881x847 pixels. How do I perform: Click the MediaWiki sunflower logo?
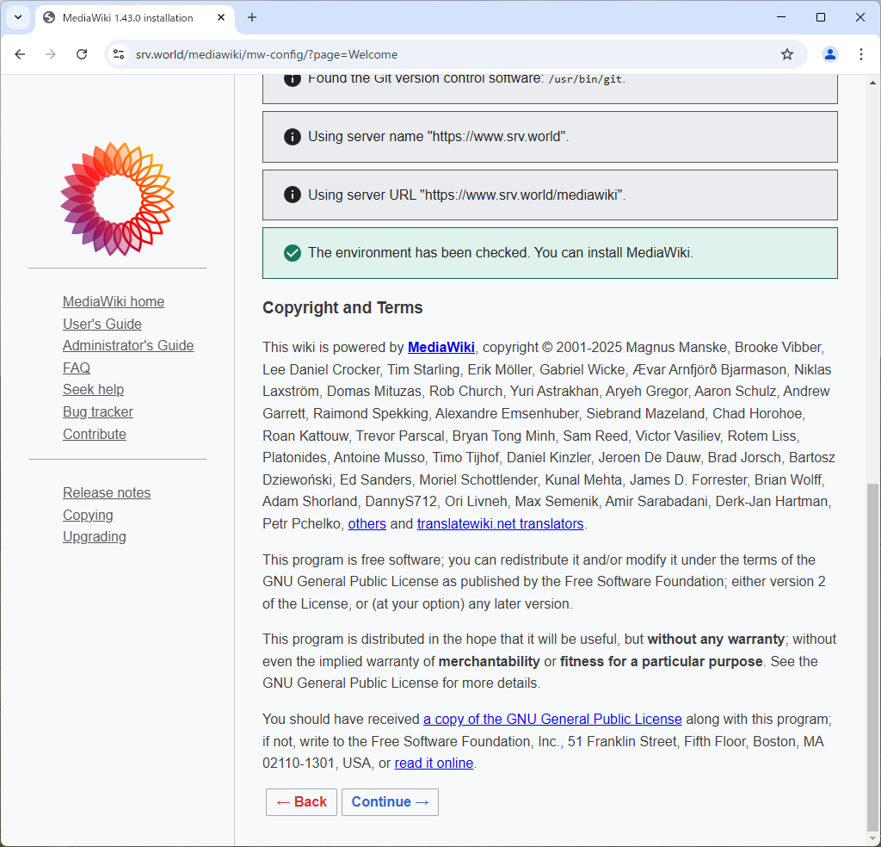117,199
